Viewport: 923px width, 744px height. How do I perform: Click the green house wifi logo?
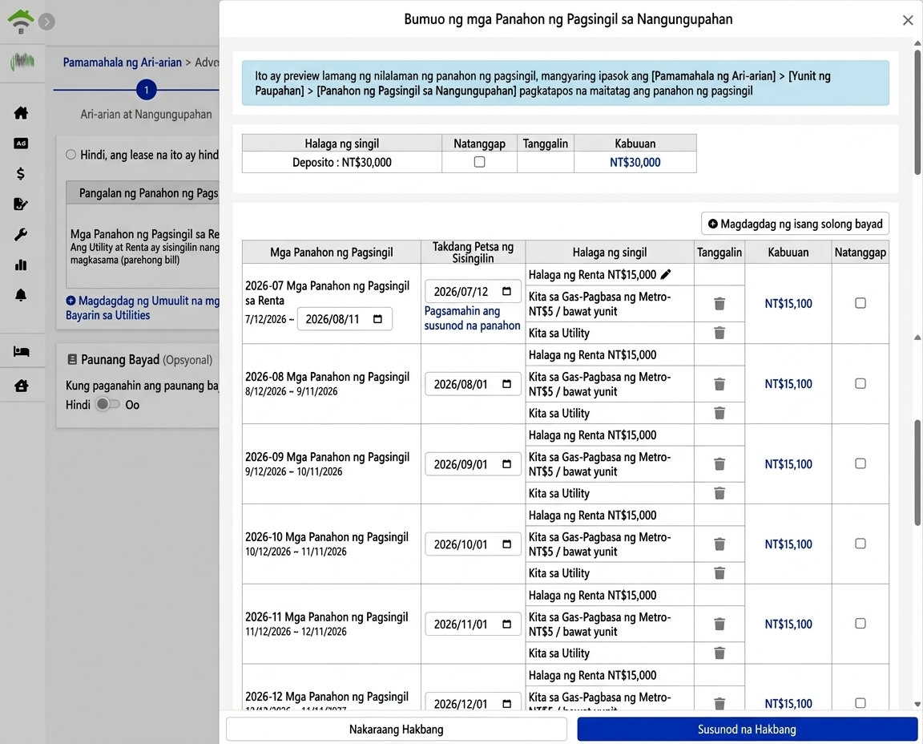(x=20, y=22)
